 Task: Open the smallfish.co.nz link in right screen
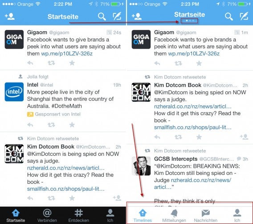193,127
